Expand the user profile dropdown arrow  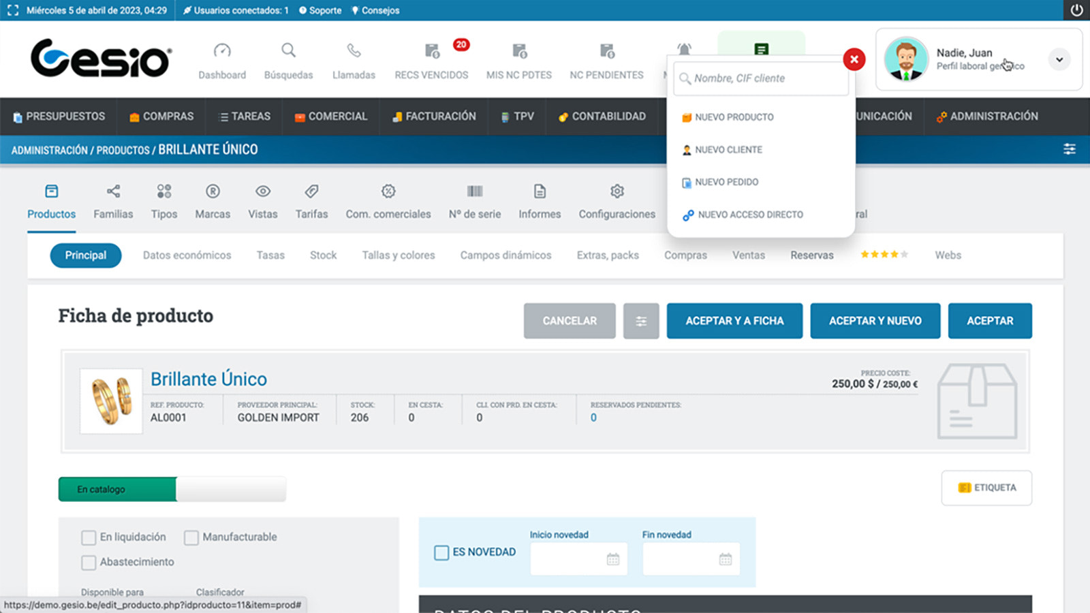click(x=1059, y=59)
